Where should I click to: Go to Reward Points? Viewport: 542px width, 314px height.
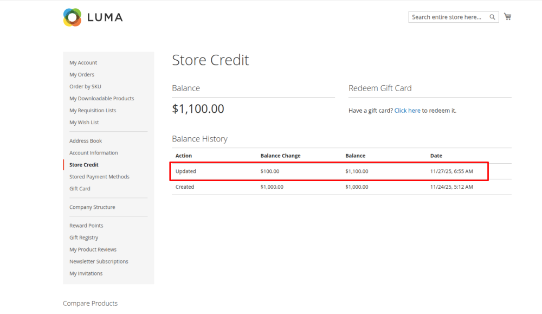(x=86, y=226)
